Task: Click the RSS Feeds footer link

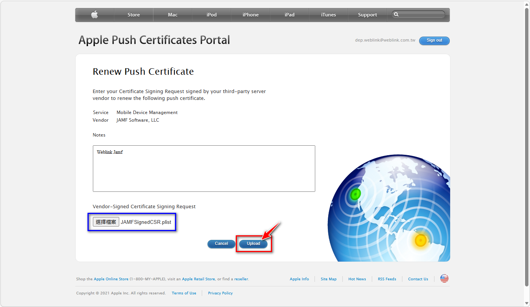Action: 387,279
